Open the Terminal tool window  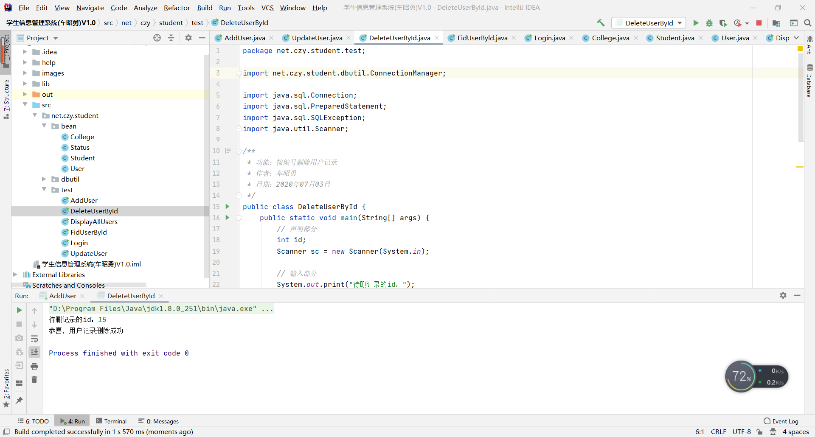[x=111, y=421]
